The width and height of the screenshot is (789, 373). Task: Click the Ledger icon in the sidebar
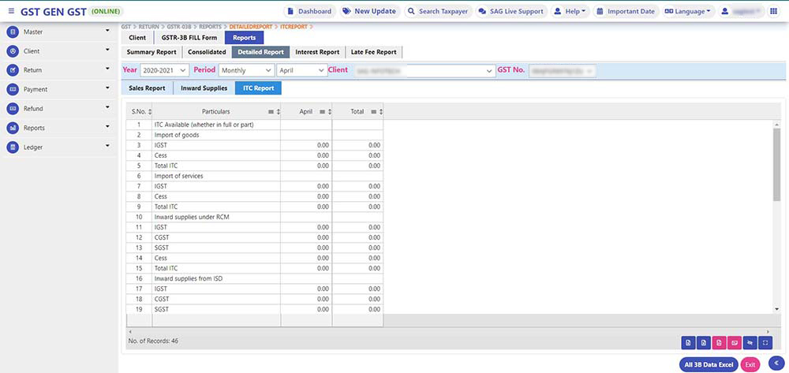click(13, 147)
